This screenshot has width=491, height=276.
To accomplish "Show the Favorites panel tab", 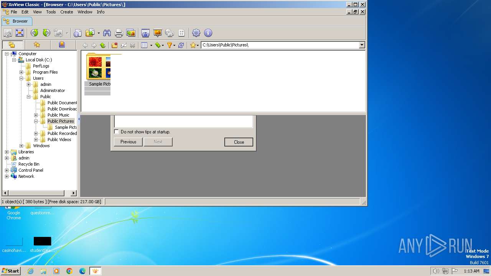I will click(x=37, y=45).
